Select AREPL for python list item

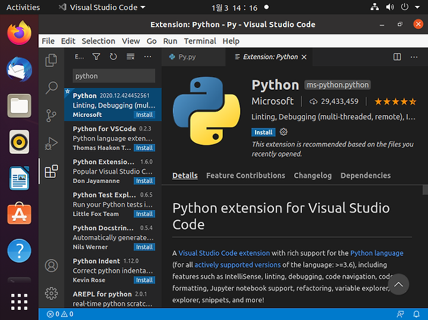tap(113, 299)
